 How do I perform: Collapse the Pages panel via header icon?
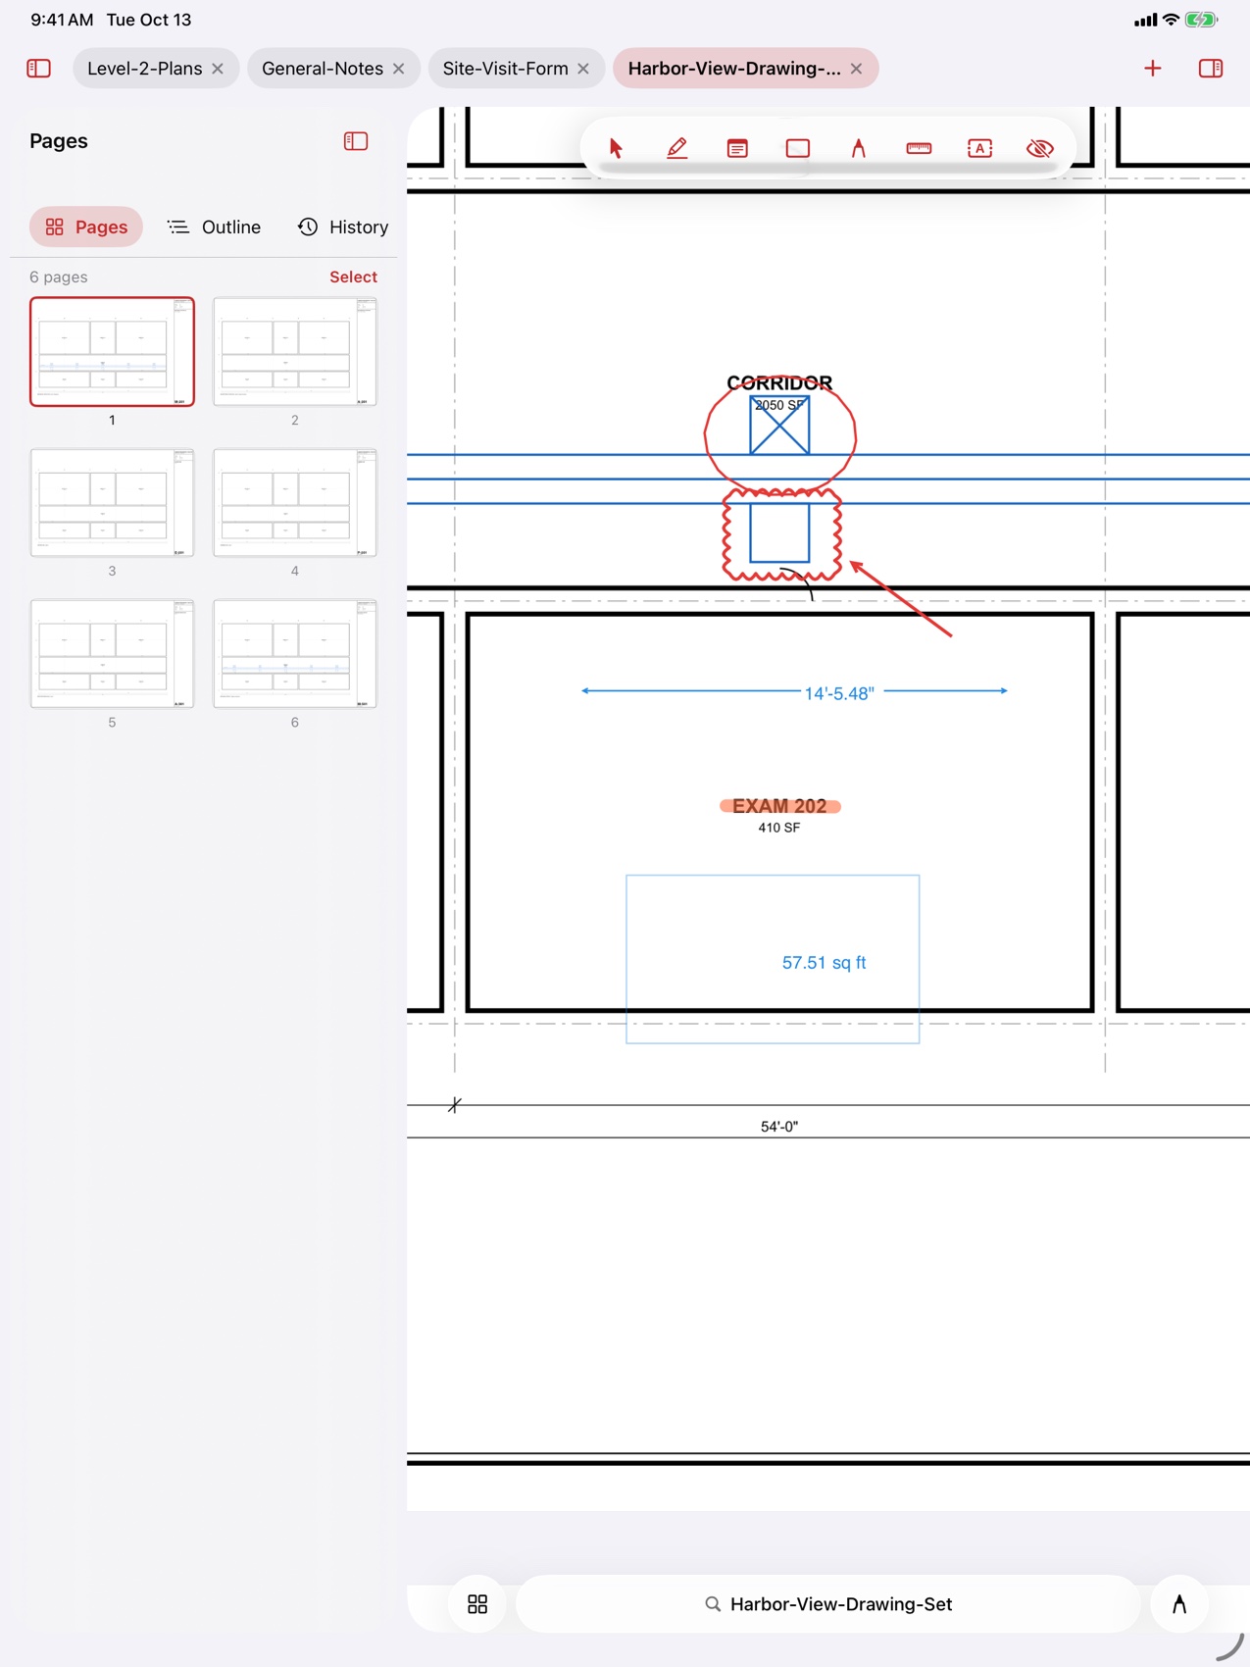pyautogui.click(x=356, y=141)
